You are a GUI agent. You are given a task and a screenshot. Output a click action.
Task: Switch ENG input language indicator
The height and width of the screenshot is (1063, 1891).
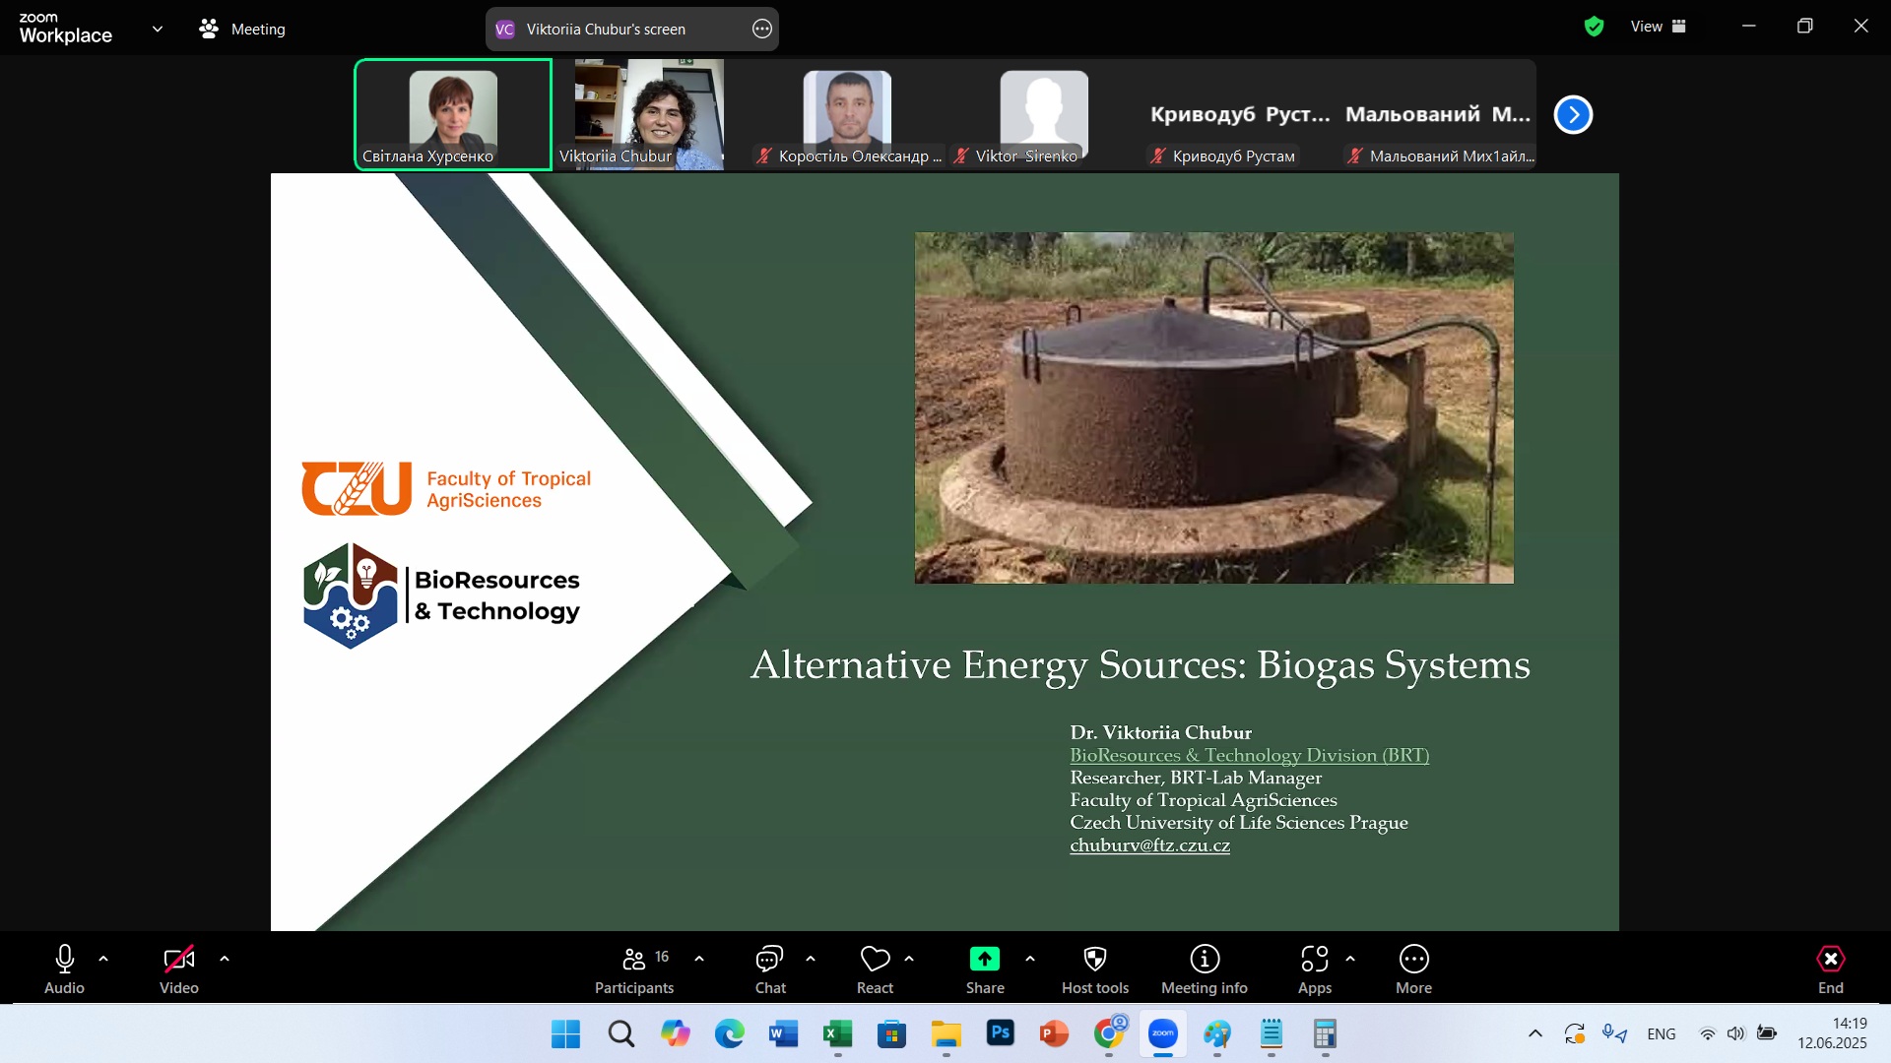(1662, 1034)
